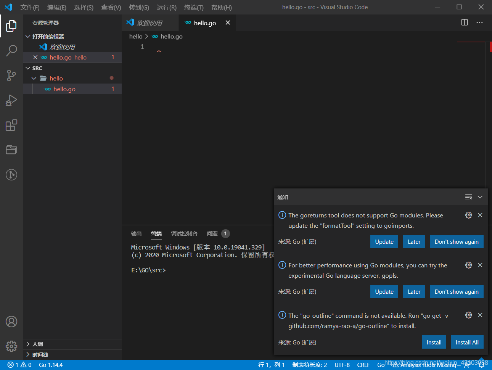The width and height of the screenshot is (492, 370).
Task: Switch to the 调试控制台 panel tab
Action: tap(184, 233)
